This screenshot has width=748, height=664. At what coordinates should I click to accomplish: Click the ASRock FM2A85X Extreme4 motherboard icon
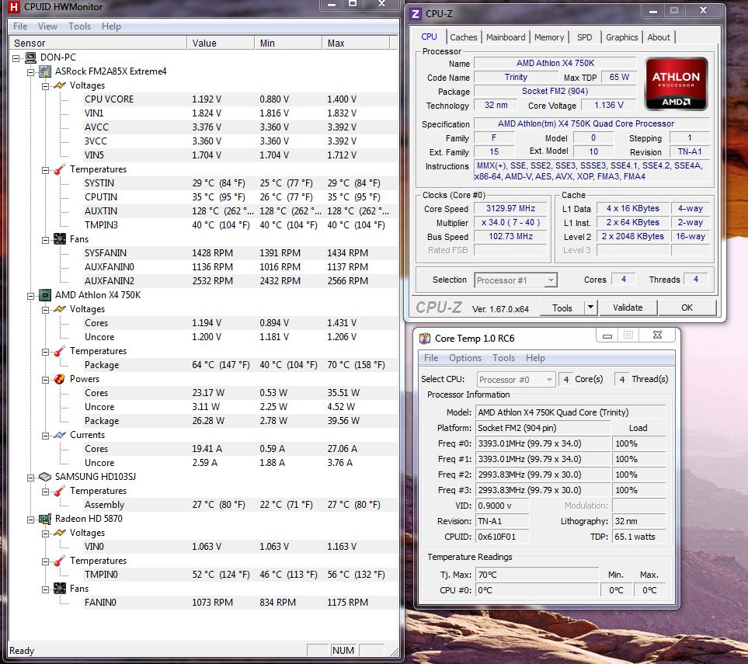tap(45, 71)
